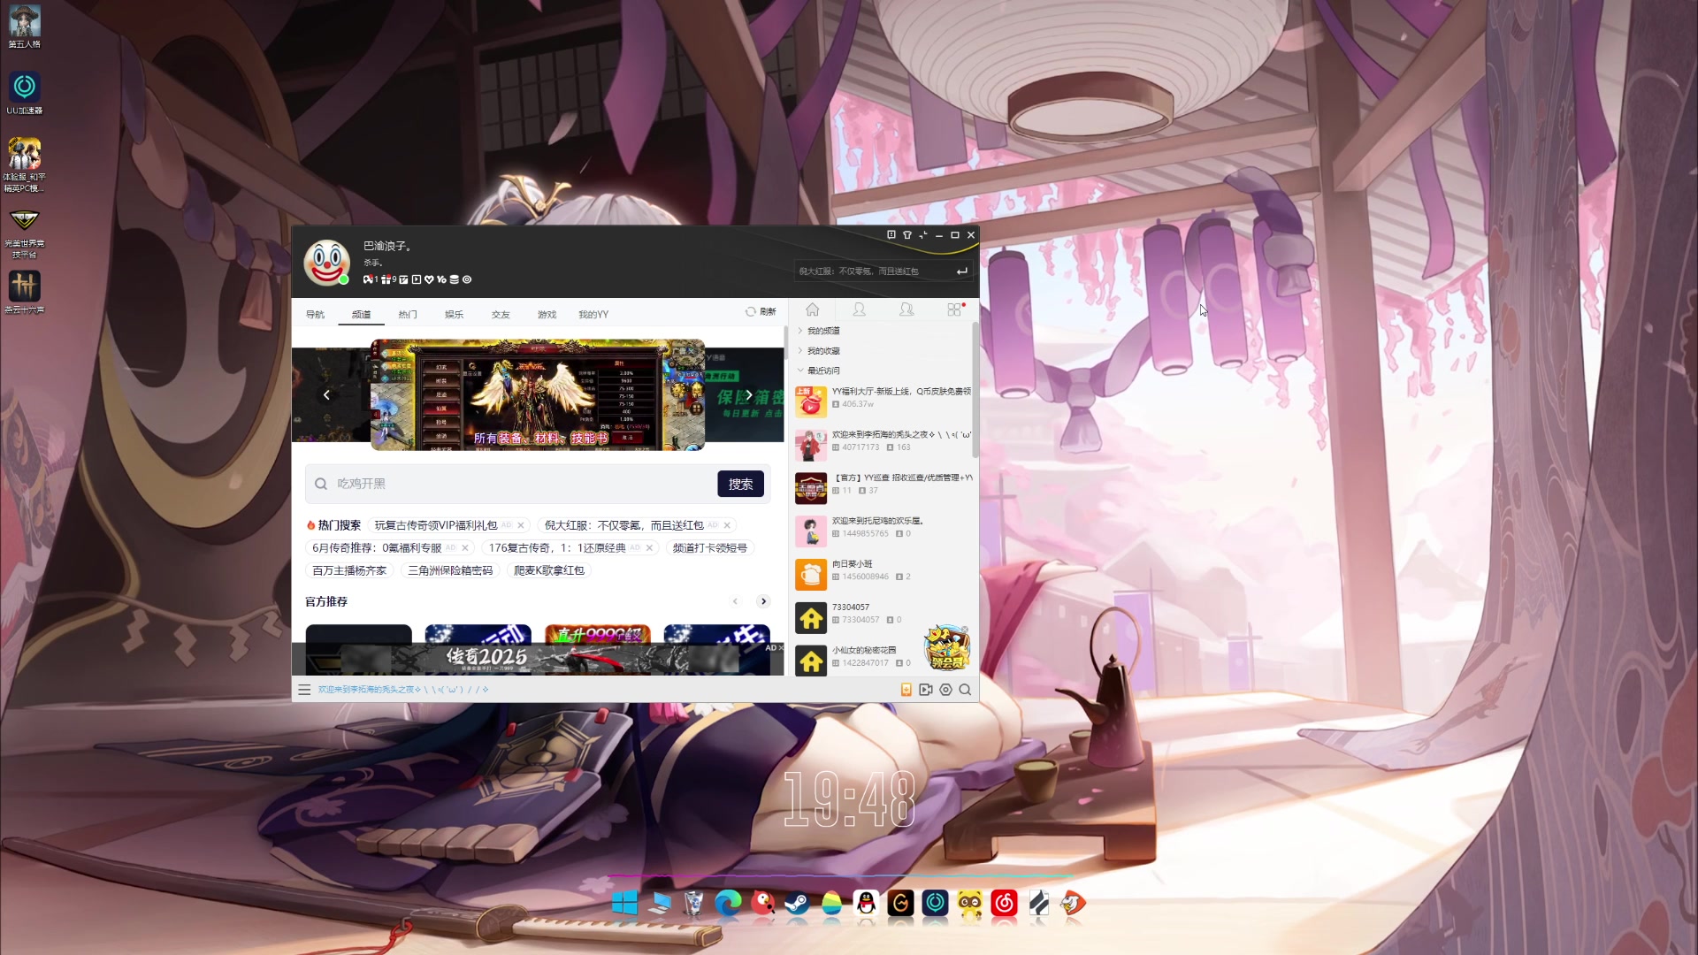1698x955 pixels.
Task: Click the play-box icon in profile icon row
Action: pyautogui.click(x=417, y=279)
